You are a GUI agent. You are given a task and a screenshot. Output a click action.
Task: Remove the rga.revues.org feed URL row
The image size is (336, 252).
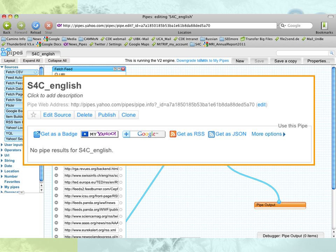56,169
